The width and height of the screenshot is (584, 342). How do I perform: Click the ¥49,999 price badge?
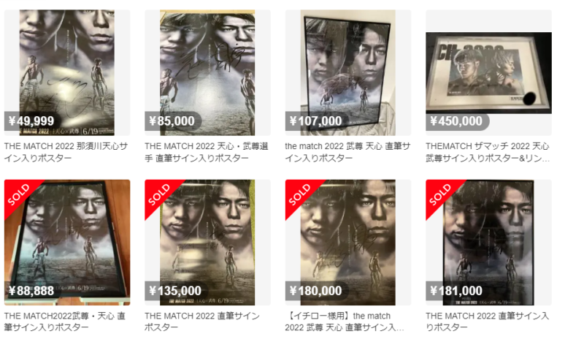[x=32, y=121]
